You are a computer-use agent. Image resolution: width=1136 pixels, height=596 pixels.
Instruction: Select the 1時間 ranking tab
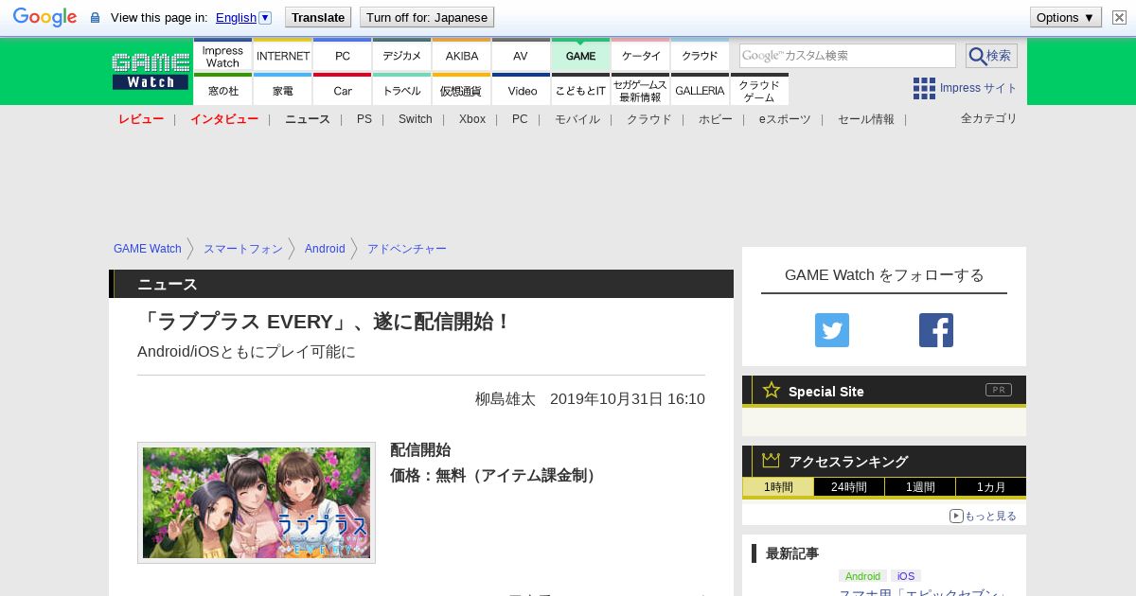(778, 487)
